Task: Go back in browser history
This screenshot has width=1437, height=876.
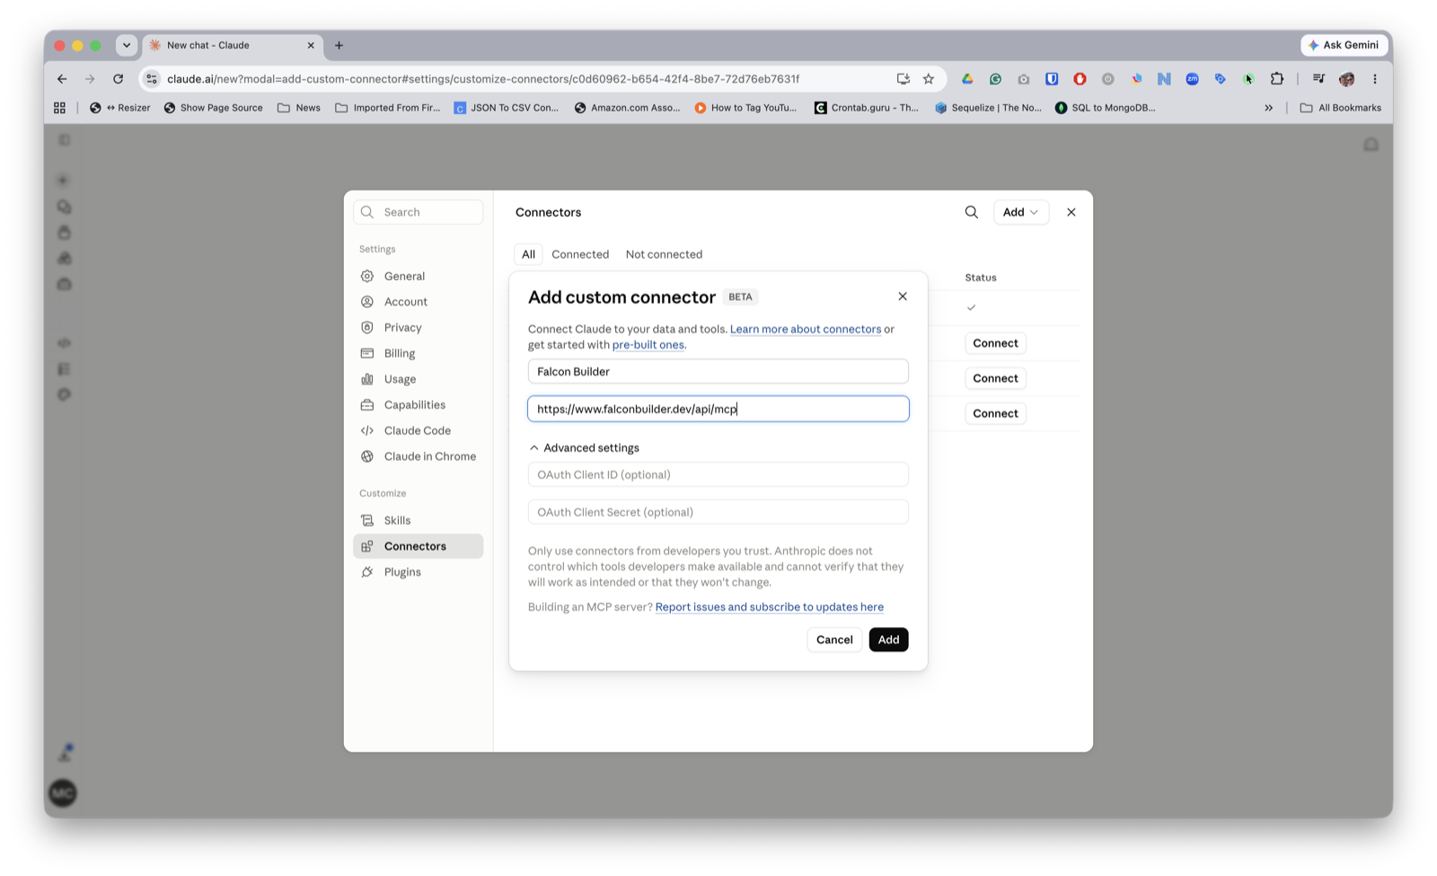Action: [x=62, y=79]
